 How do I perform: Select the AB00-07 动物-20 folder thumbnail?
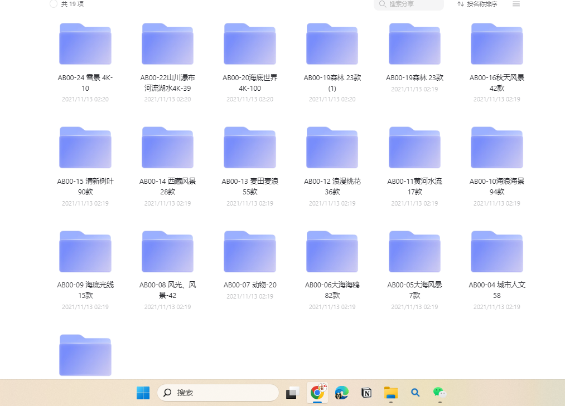tap(250, 252)
